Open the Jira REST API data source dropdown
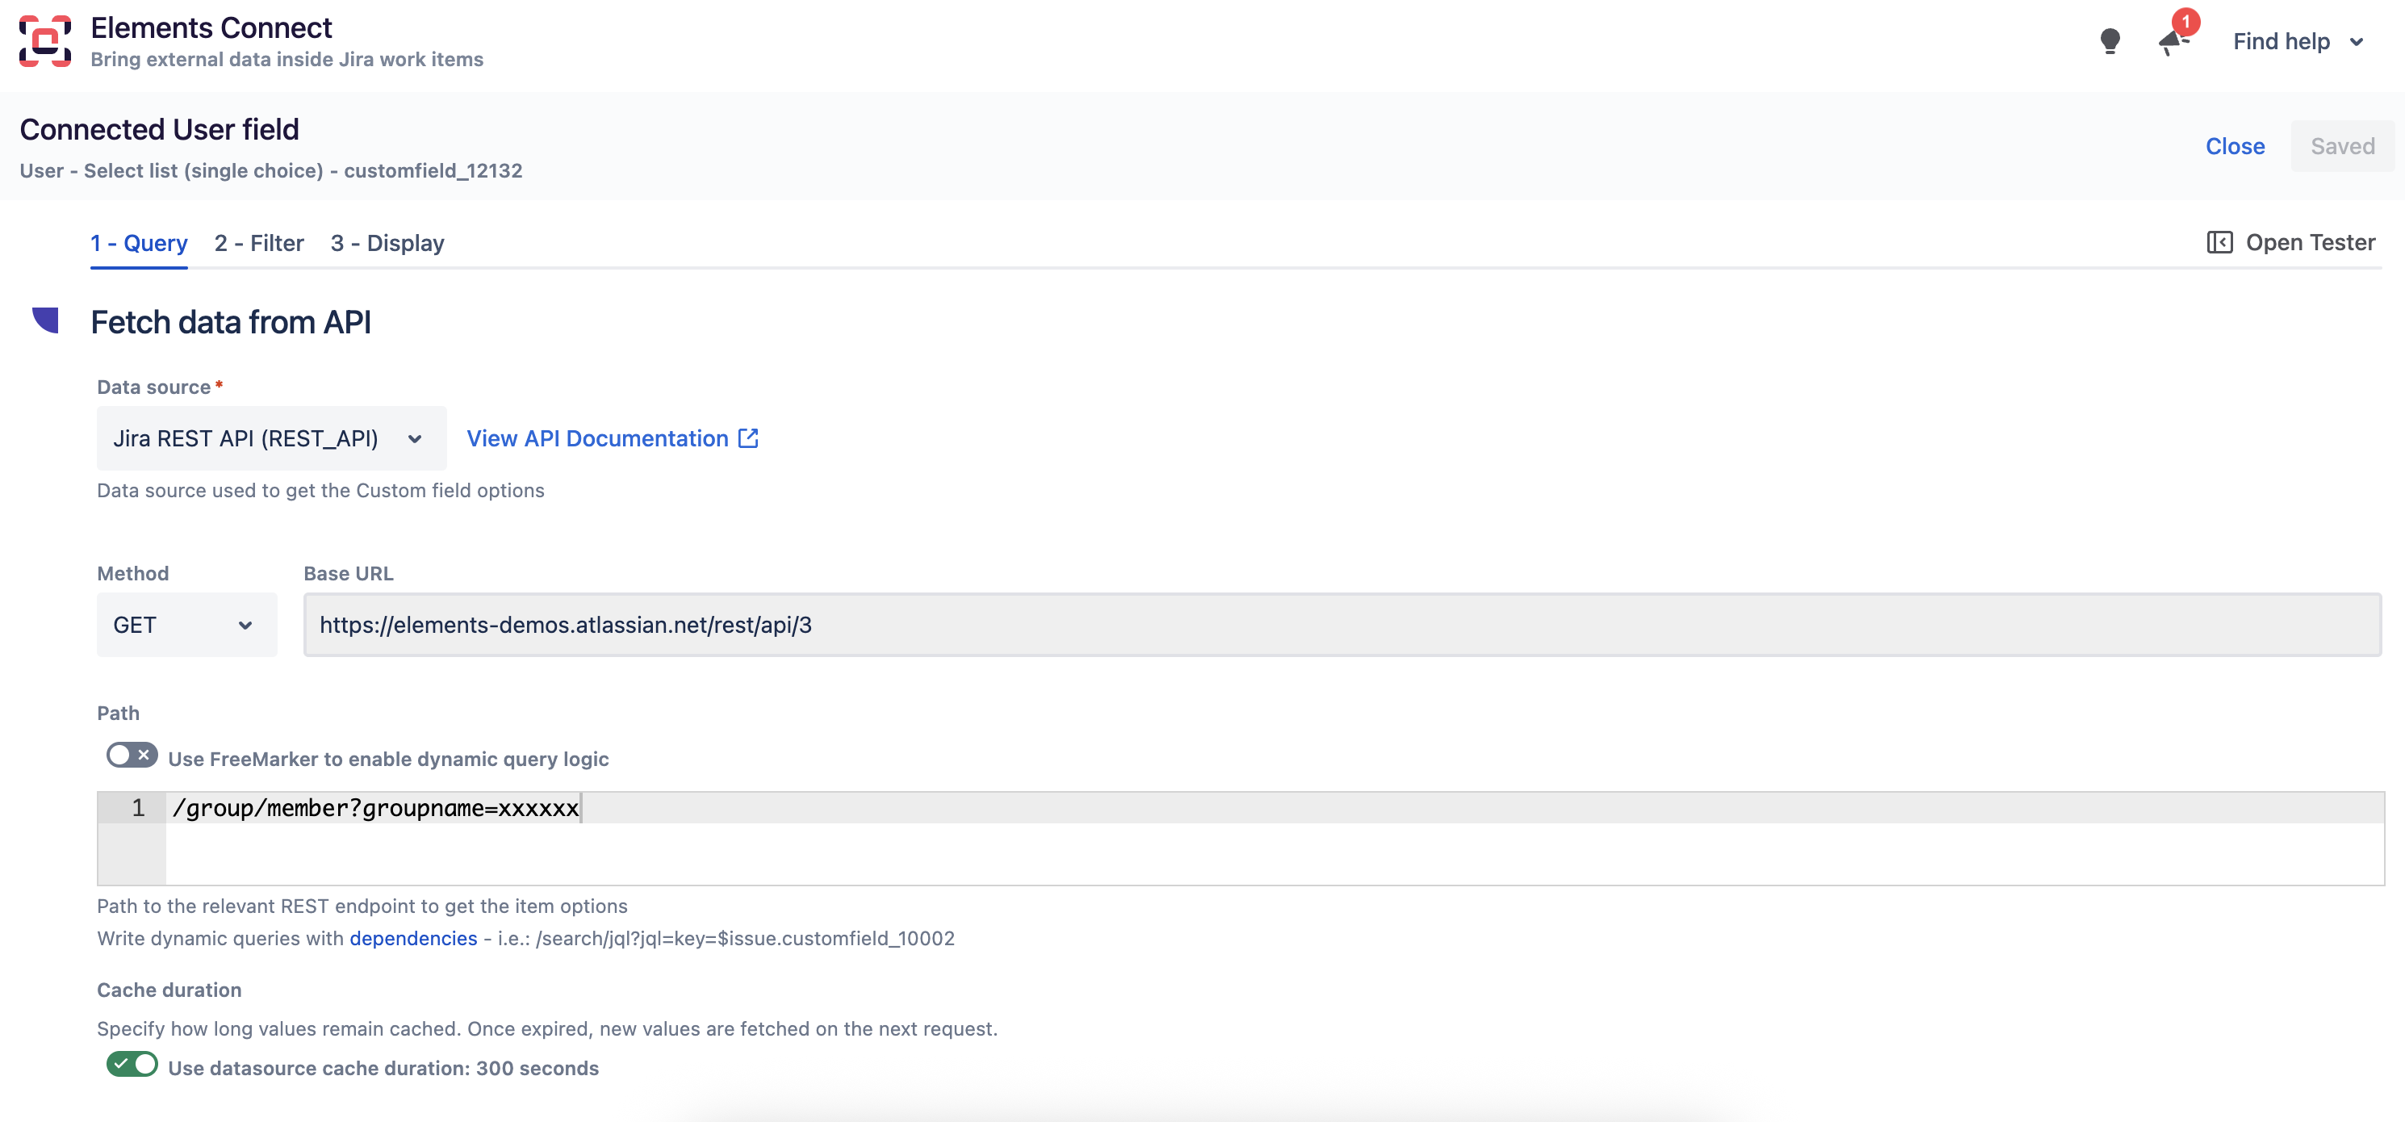The image size is (2405, 1122). point(270,437)
